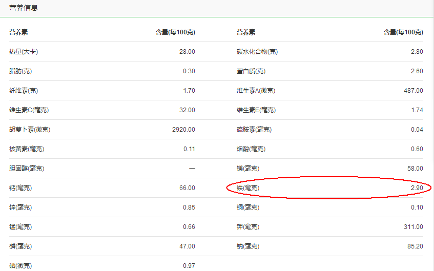Screen dimensions: 434x271
Task: Click the 311.00 potassium value
Action: point(413,227)
